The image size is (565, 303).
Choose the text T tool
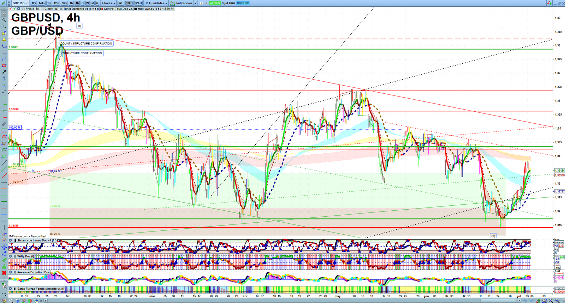4,79
